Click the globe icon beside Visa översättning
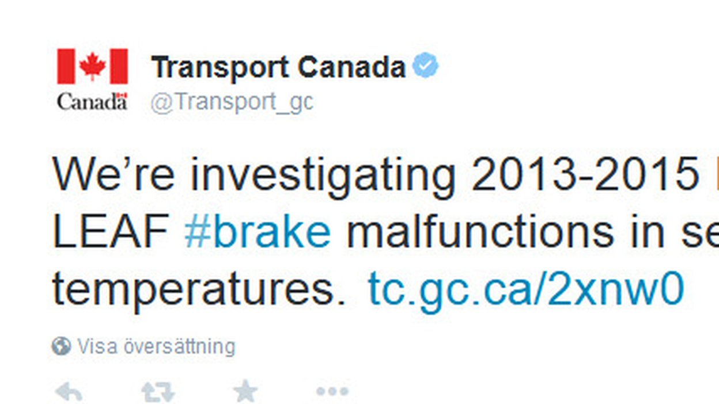The width and height of the screenshot is (719, 404). [61, 346]
